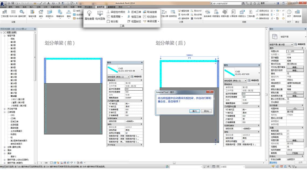307x170 pixels.
Task: Switch to the 注释 ribbon tab
Action: pos(38,7)
